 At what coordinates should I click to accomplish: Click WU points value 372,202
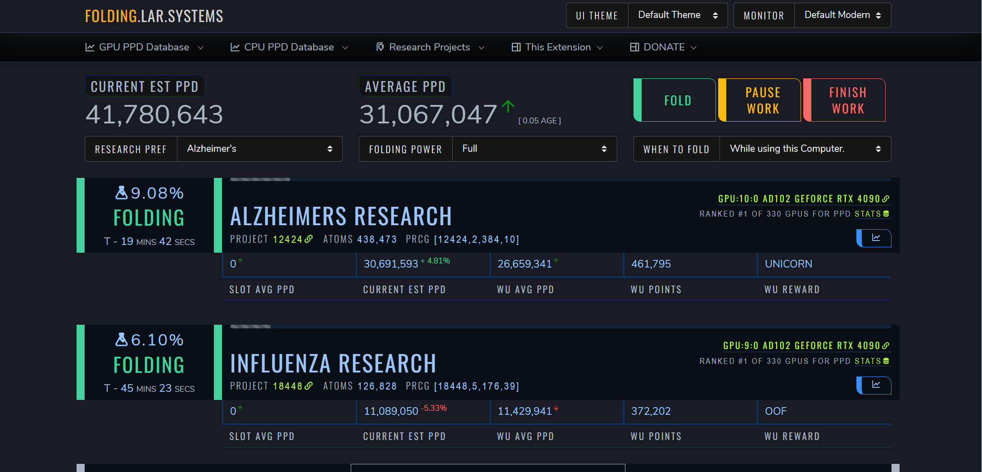(x=651, y=411)
